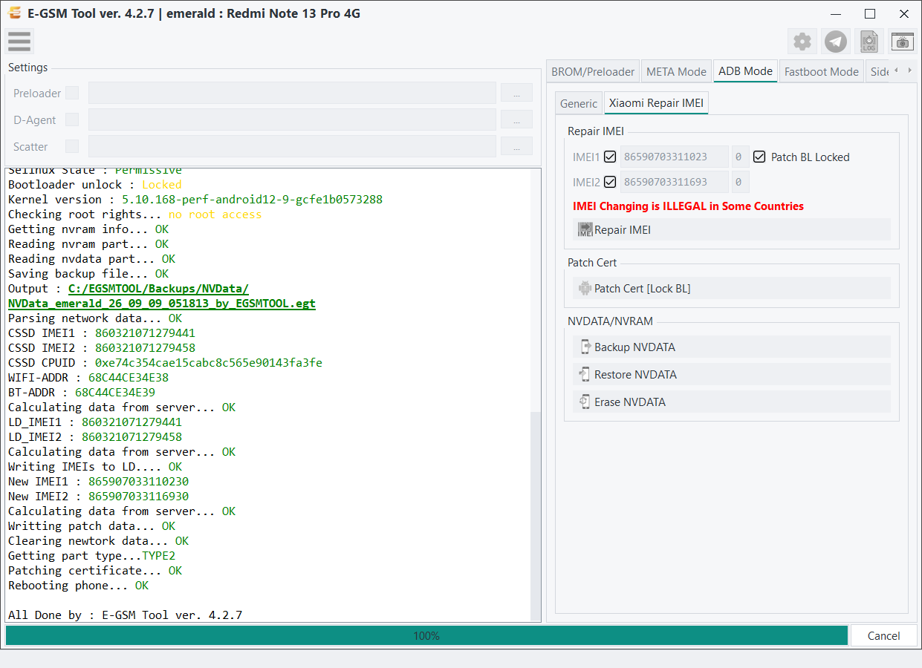This screenshot has width=922, height=668.
Task: Click the Restore NVDATA button
Action: [x=732, y=374]
